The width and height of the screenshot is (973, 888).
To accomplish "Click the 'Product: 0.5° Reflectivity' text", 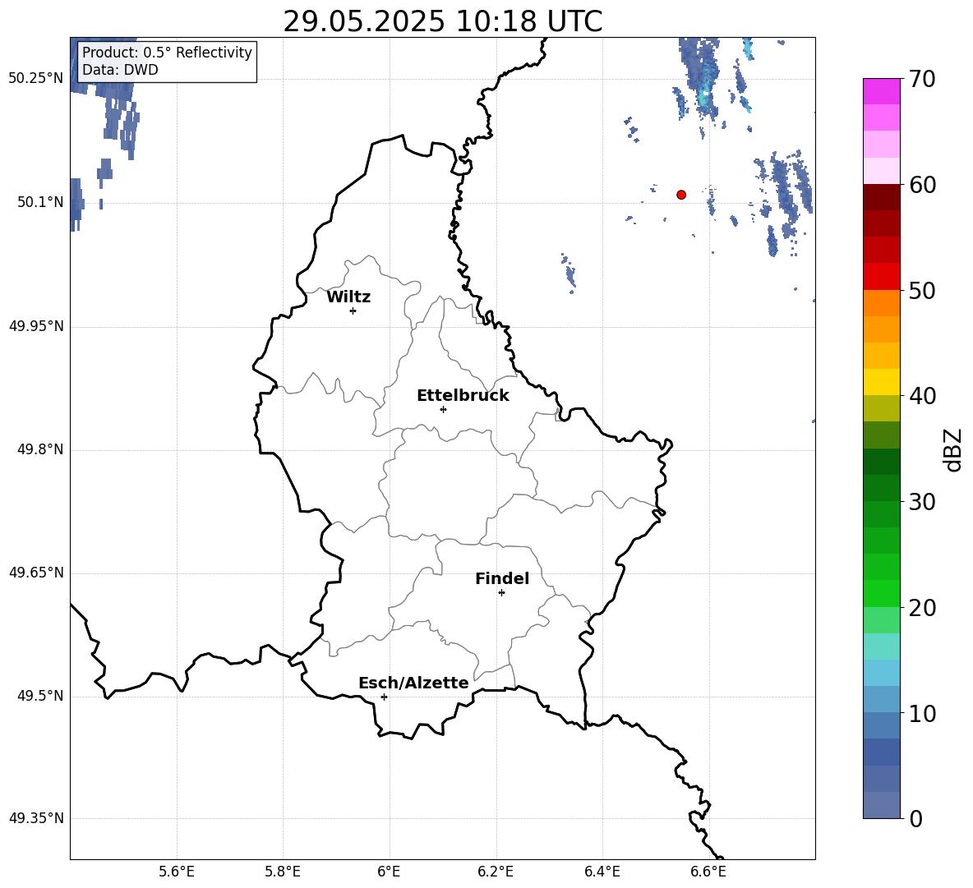I will (x=167, y=53).
